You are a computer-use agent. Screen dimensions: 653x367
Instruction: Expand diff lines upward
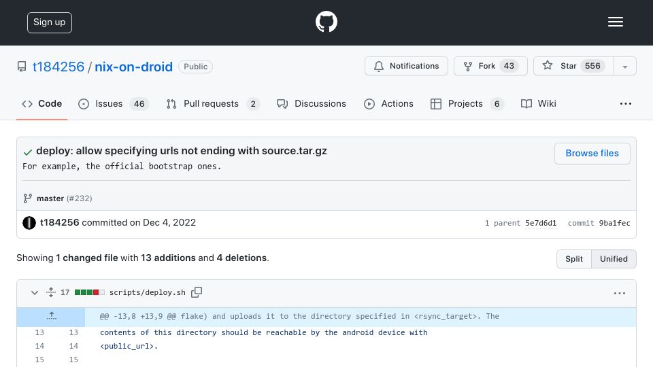point(51,317)
